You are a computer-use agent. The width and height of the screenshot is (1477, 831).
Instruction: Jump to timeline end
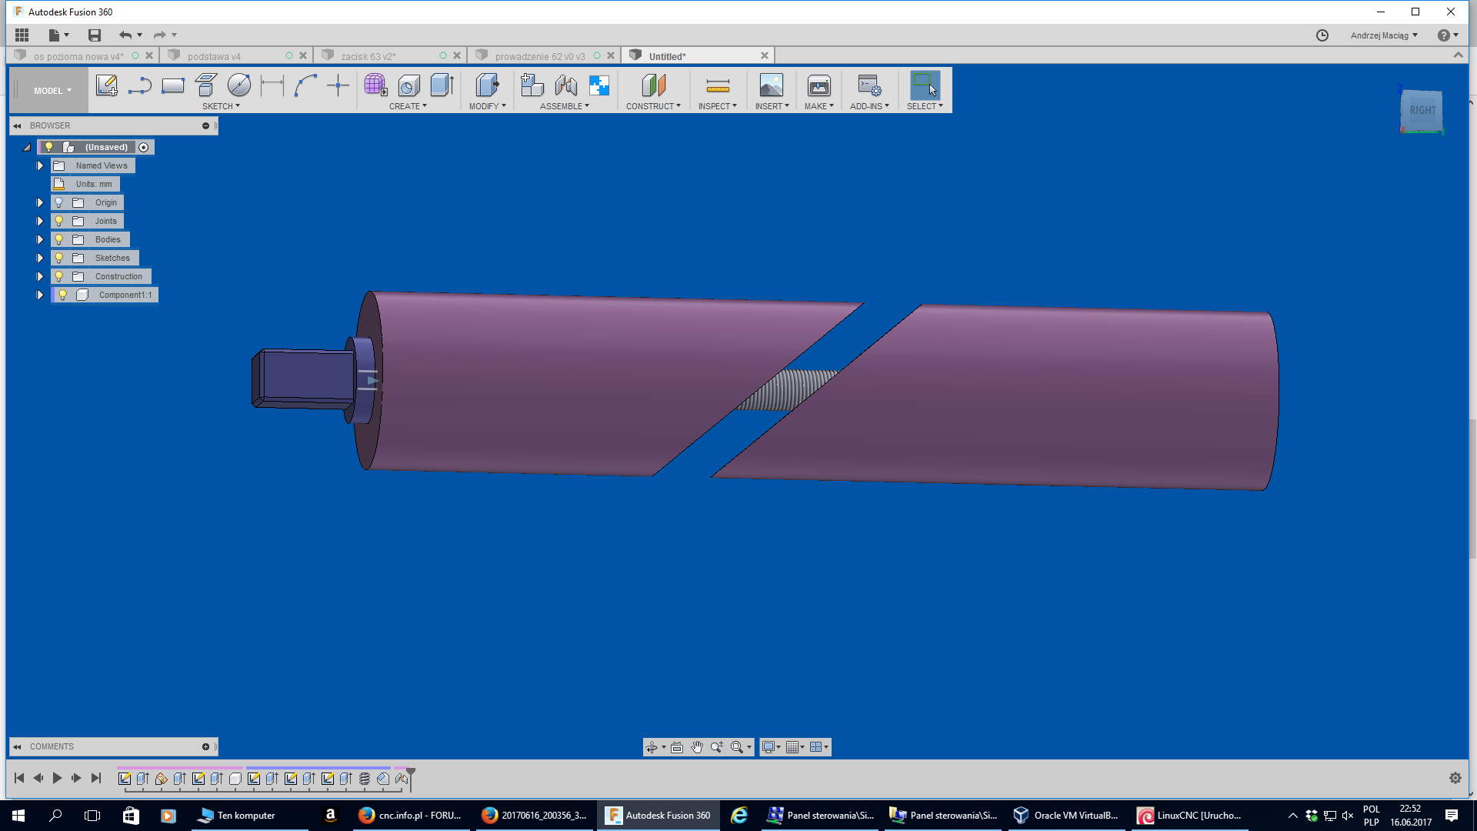click(x=96, y=778)
